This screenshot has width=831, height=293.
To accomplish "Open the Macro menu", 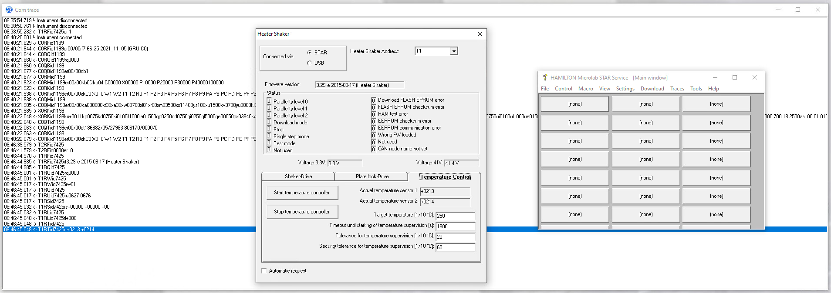I will click(x=585, y=89).
